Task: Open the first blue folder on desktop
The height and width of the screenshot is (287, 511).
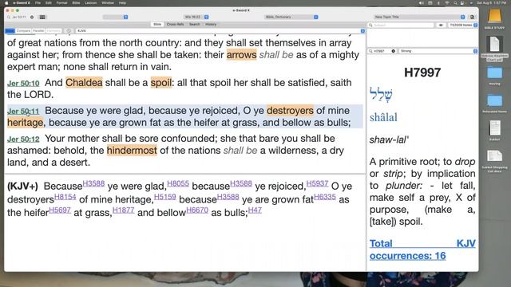Action: click(494, 73)
